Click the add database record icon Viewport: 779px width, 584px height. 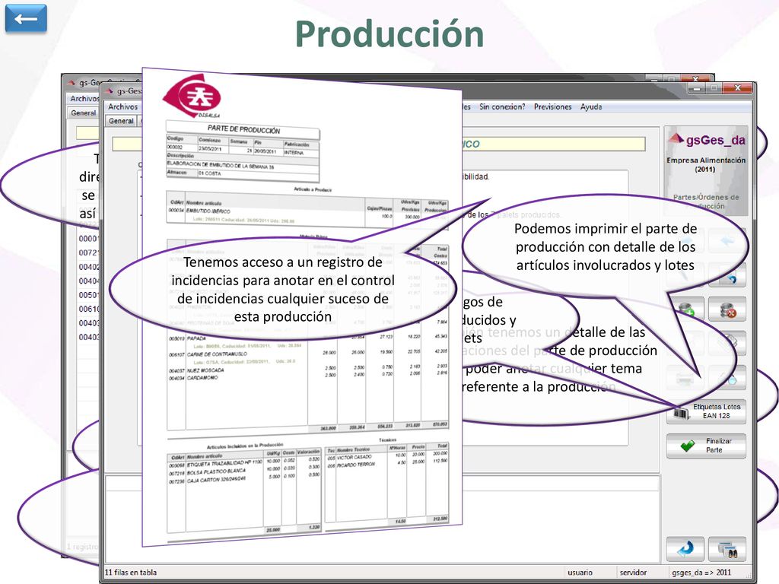(687, 309)
